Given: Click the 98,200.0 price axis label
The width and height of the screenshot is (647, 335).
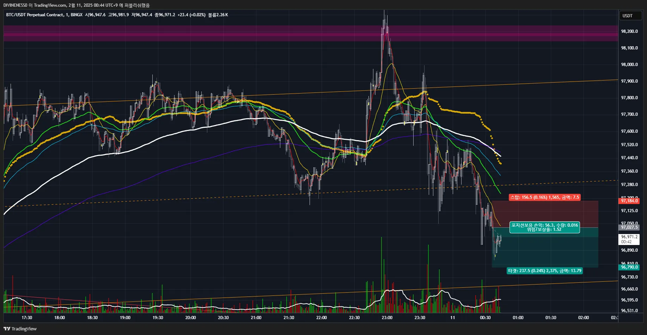Looking at the screenshot, I should pyautogui.click(x=629, y=31).
